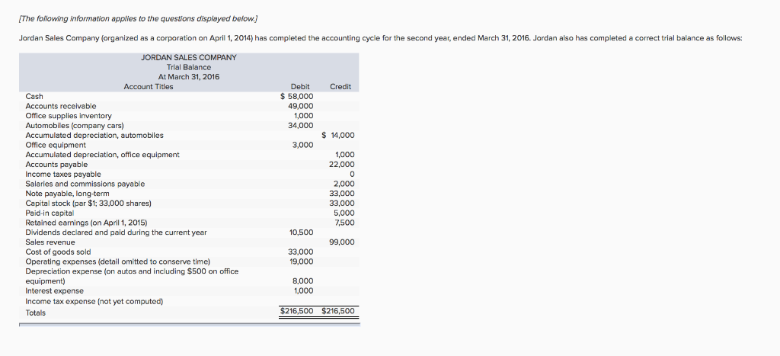Click the 'Credit' column header
Screen dimensions: 780x356
[x=340, y=87]
